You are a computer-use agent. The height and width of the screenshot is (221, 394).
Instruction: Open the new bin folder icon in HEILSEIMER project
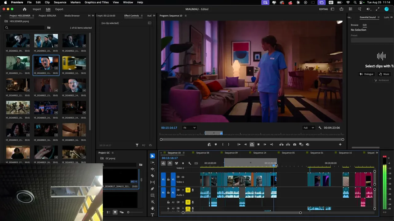[x=49, y=28]
